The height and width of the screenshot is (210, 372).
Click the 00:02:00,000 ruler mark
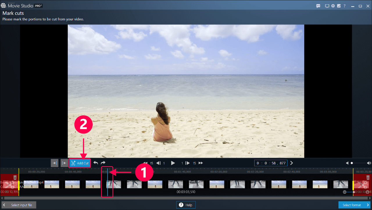click(219, 172)
